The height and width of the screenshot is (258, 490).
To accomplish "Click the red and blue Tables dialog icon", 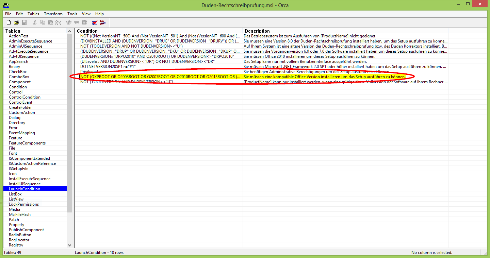I will (103, 22).
